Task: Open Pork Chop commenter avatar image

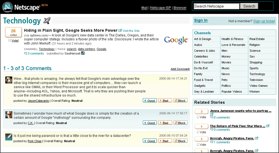Action: pyautogui.click(x=9, y=137)
